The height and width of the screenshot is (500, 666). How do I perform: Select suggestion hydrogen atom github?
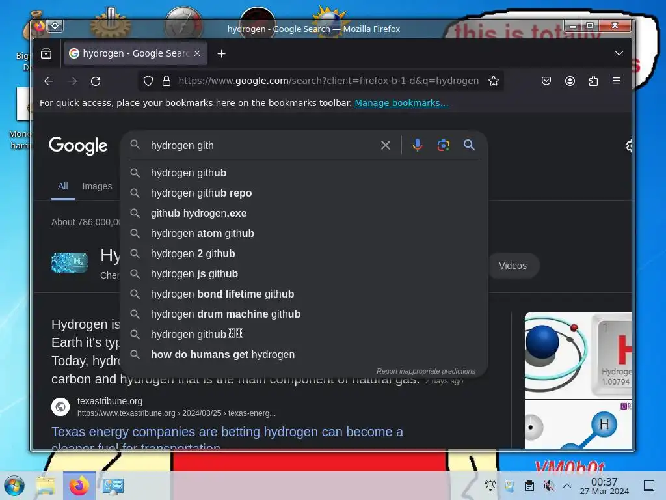point(304,234)
